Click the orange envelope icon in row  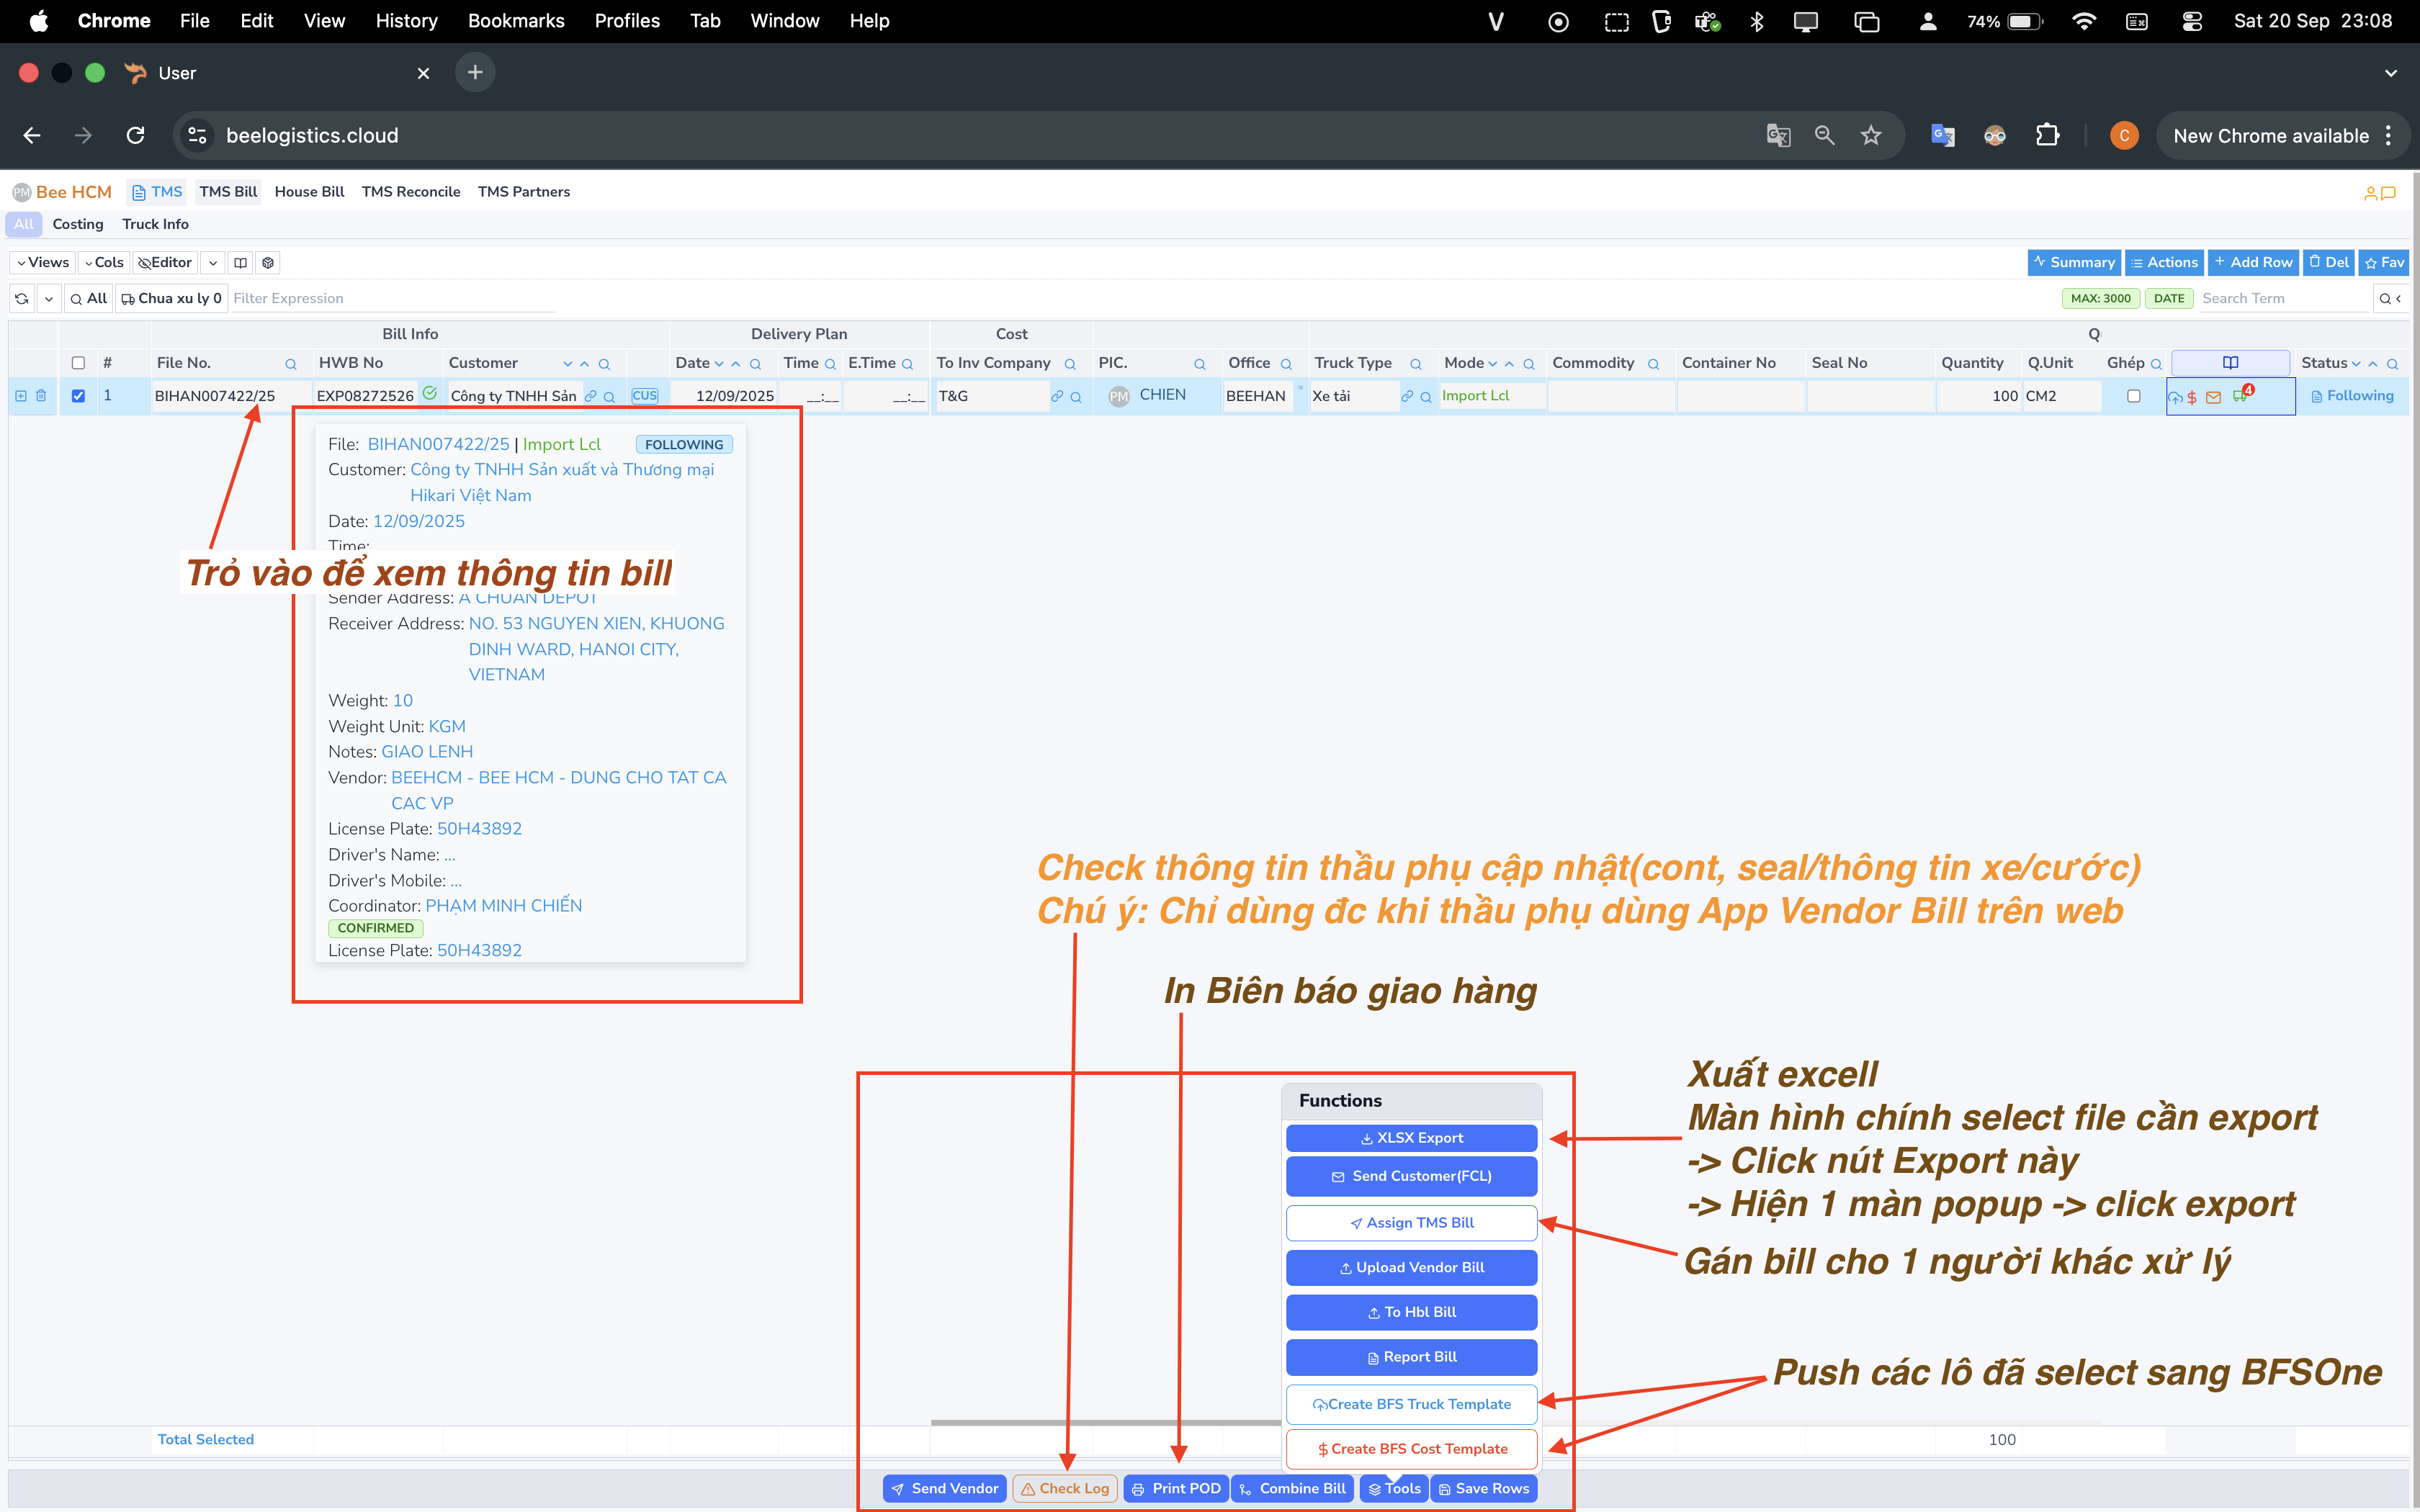coord(2213,397)
